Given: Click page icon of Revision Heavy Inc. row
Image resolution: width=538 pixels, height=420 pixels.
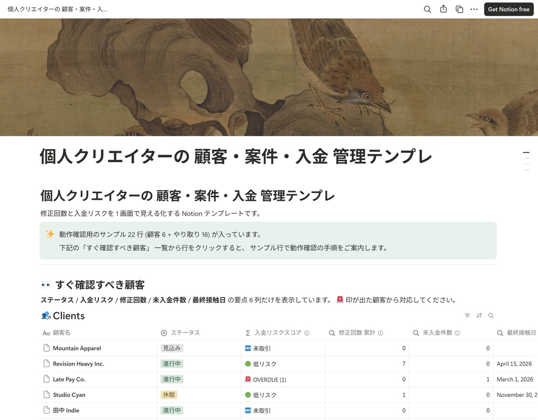Looking at the screenshot, I should (47, 363).
